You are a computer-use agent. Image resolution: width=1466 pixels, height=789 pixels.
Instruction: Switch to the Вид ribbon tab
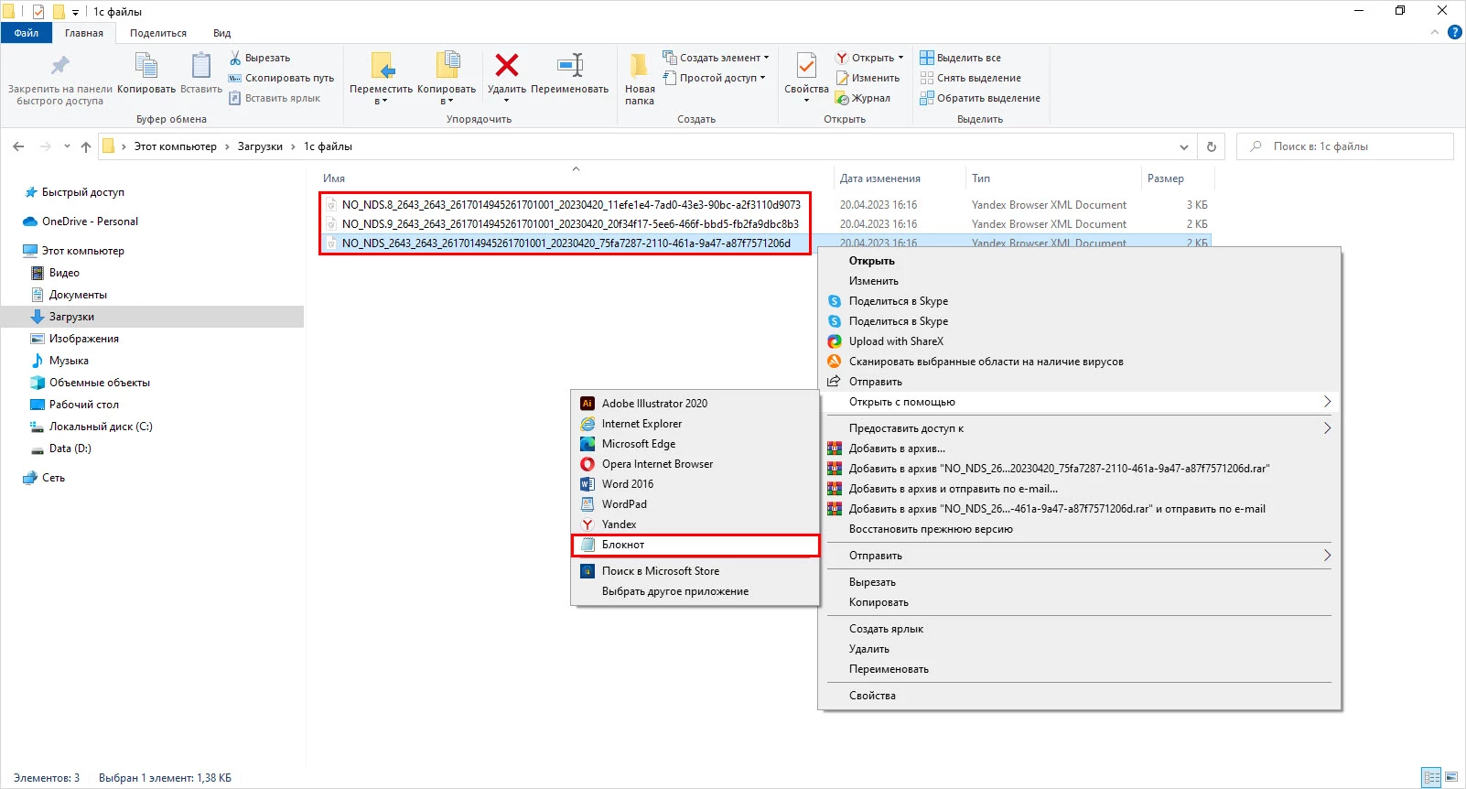click(x=222, y=33)
